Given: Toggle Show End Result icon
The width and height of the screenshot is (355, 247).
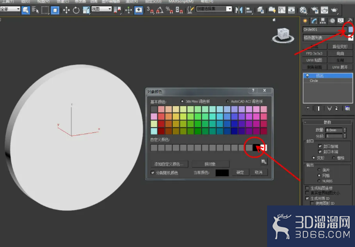Looking at the screenshot, I should (x=319, y=108).
